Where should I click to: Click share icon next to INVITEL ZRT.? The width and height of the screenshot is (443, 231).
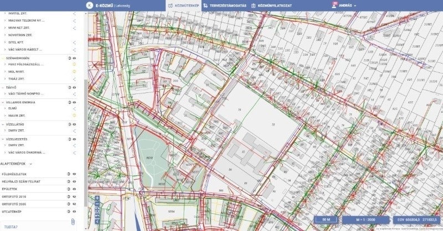click(x=74, y=12)
